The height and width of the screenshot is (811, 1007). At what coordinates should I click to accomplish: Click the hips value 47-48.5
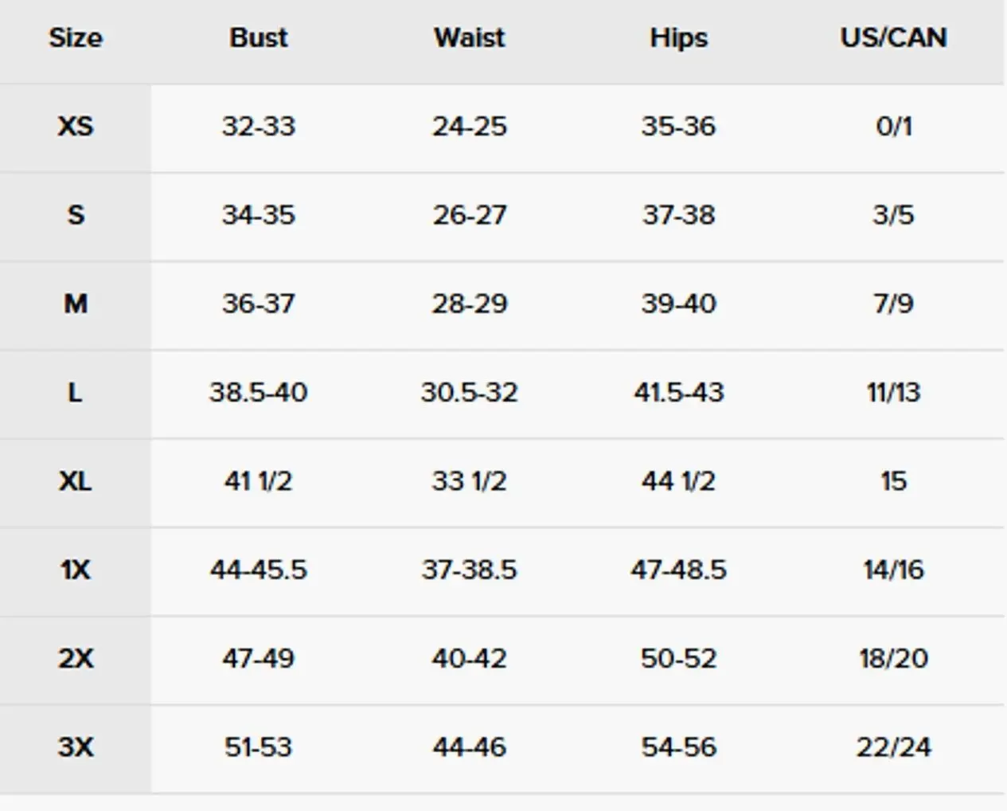click(678, 570)
